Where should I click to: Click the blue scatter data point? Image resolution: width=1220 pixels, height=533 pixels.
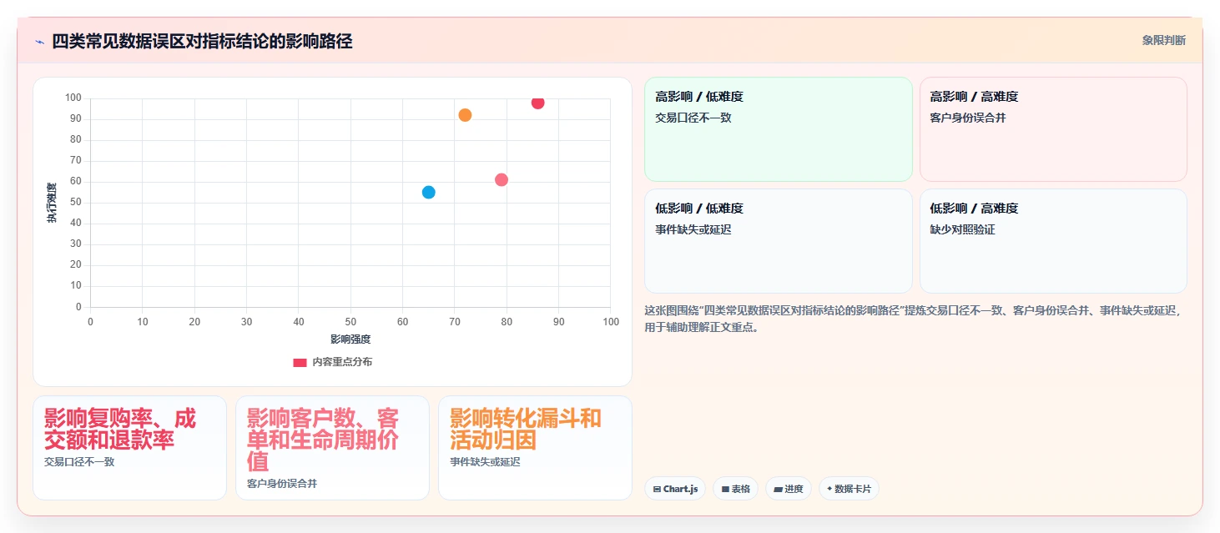tap(428, 193)
